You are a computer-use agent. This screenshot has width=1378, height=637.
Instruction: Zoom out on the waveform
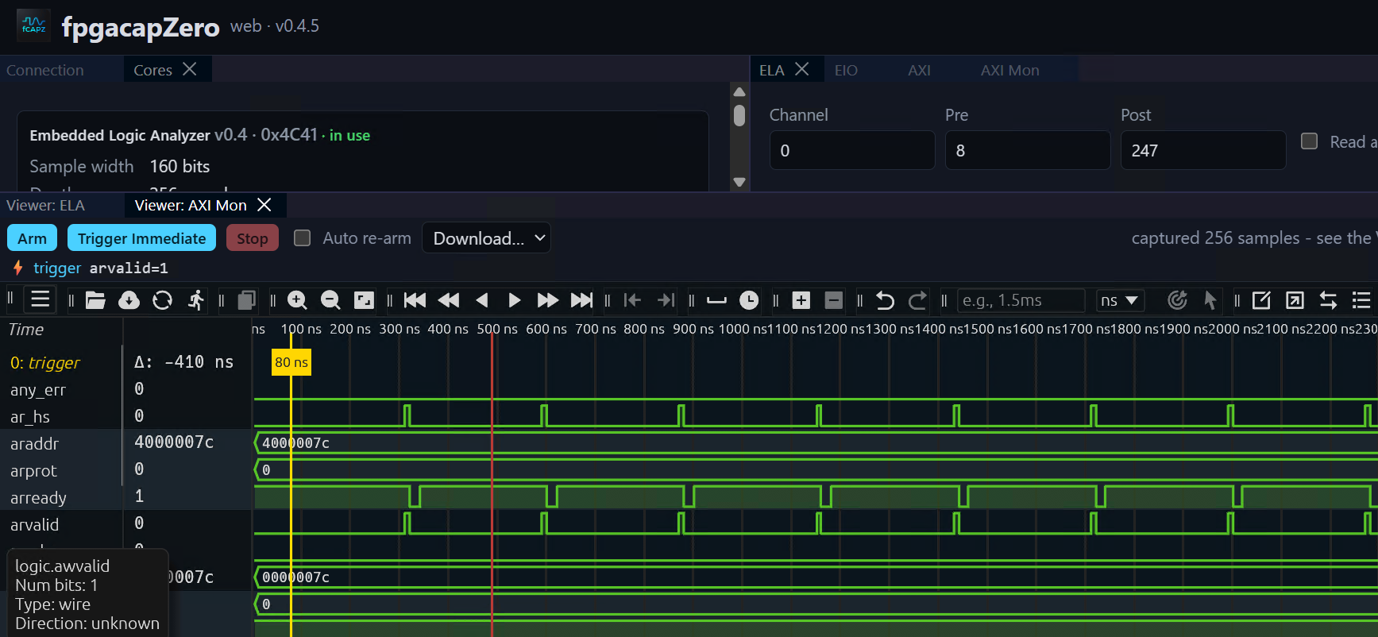tap(330, 300)
